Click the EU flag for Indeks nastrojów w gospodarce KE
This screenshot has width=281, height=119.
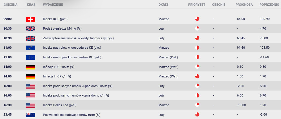pyautogui.click(x=31, y=48)
